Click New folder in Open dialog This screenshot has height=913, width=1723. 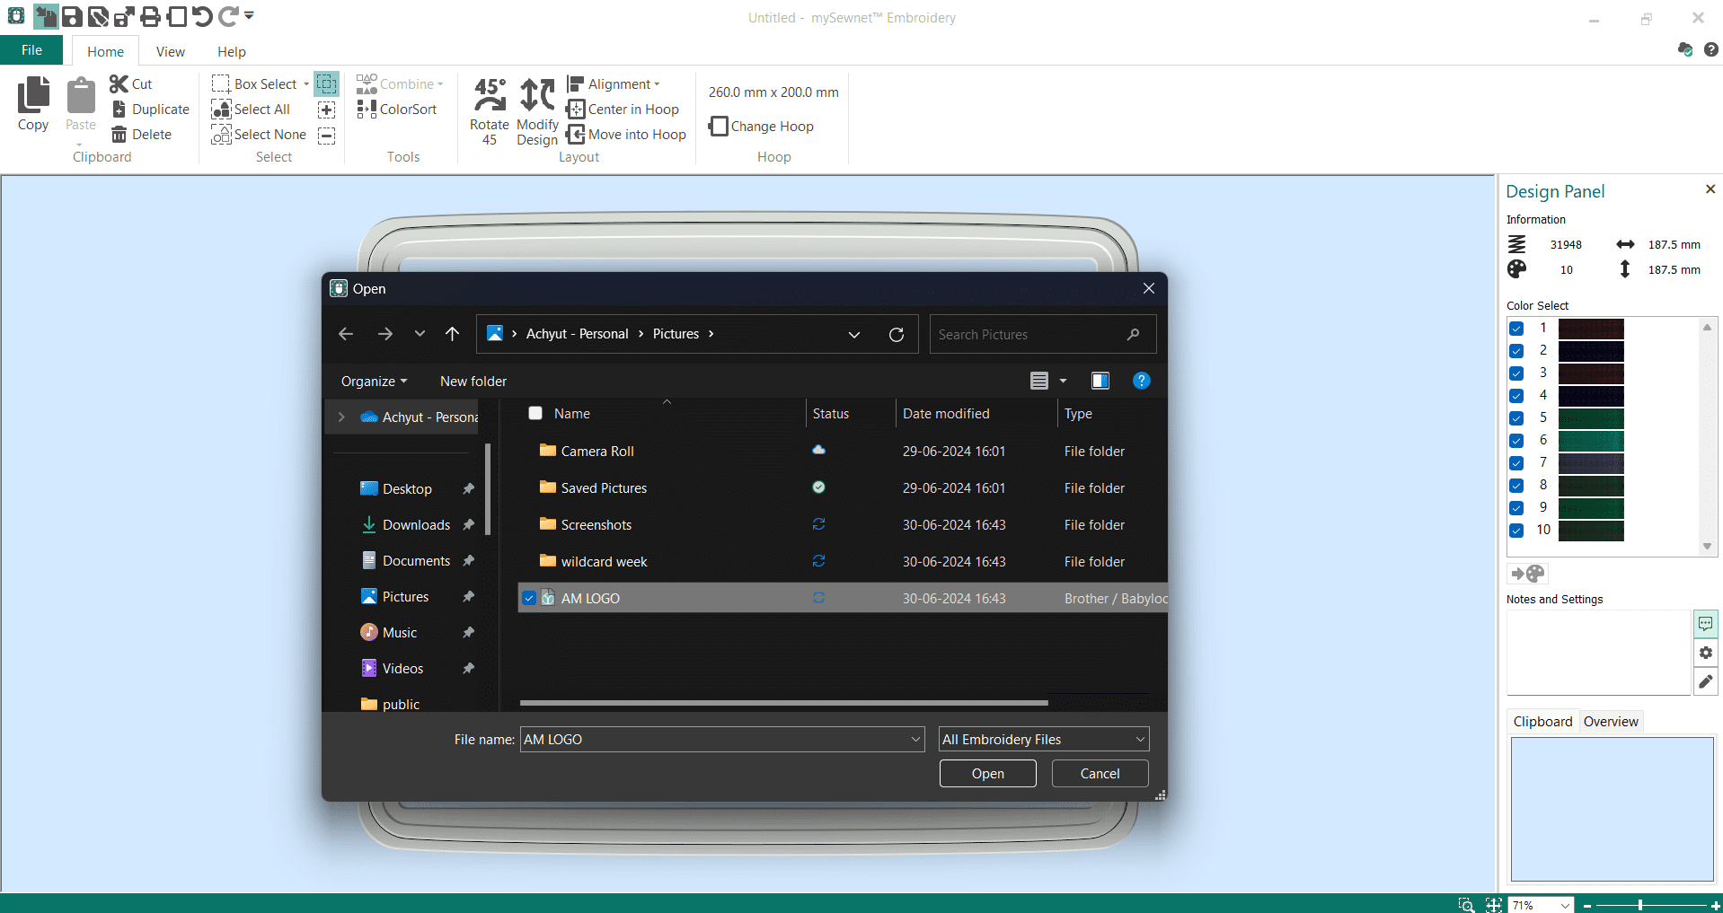click(x=473, y=382)
